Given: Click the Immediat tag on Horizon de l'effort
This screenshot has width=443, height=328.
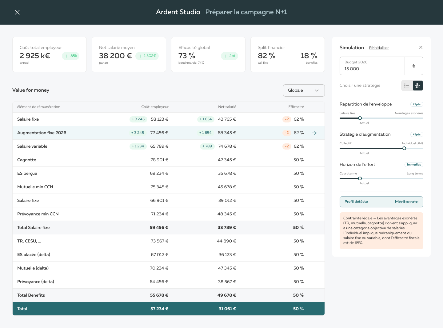Looking at the screenshot, I should tap(413, 165).
